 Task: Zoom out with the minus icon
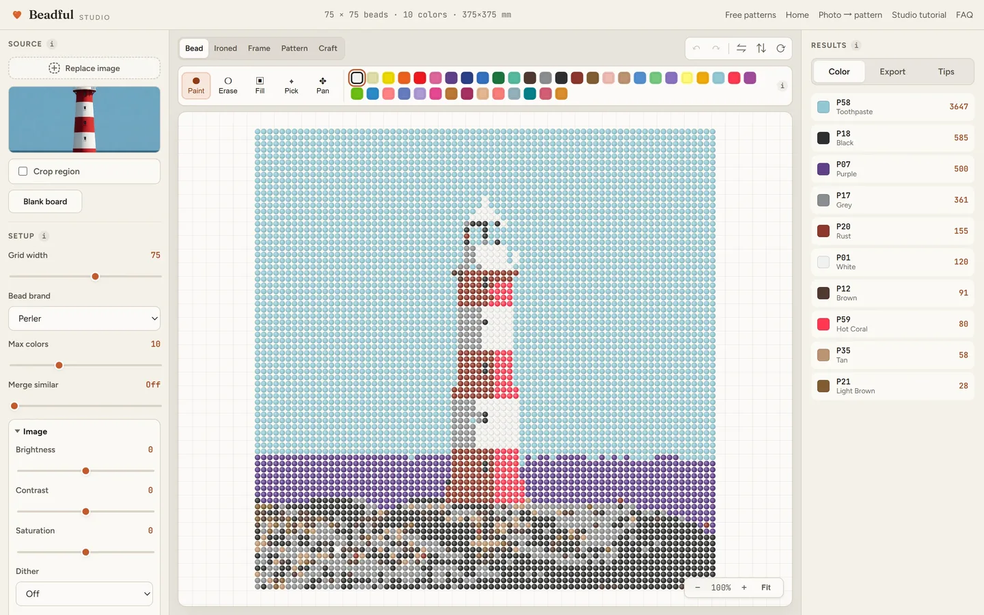tap(698, 588)
